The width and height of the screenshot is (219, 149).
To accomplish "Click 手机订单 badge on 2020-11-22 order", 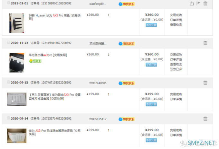I will (x=151, y=65).
